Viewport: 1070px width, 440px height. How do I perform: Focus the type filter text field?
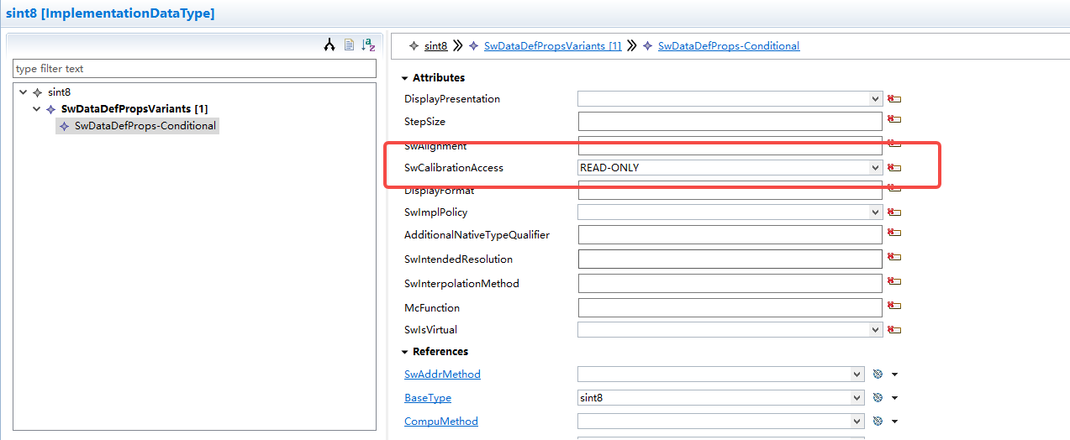(194, 69)
